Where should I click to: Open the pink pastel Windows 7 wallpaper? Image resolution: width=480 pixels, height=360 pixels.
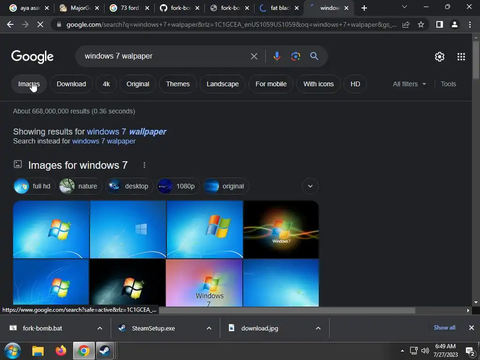[204, 283]
